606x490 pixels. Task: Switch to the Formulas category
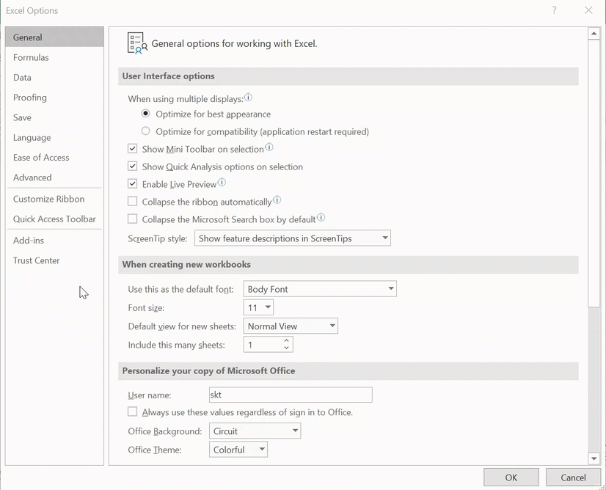coord(31,57)
